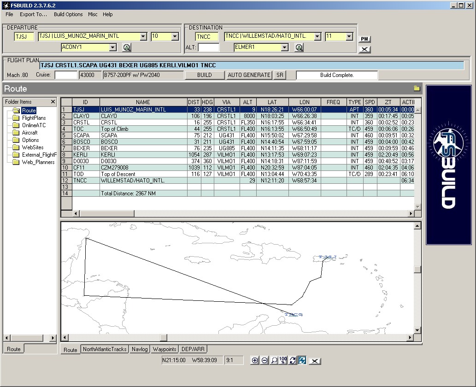Image resolution: width=476 pixels, height=387 pixels.
Task: Open the yellow folder icon in Route header
Action: [x=417, y=88]
